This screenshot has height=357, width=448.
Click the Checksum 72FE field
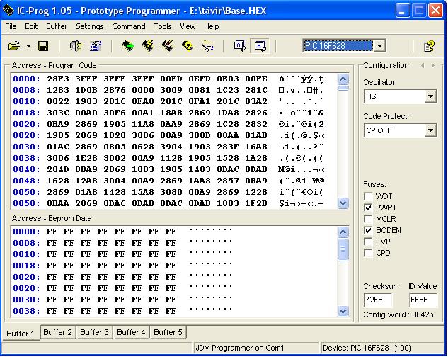click(x=378, y=300)
